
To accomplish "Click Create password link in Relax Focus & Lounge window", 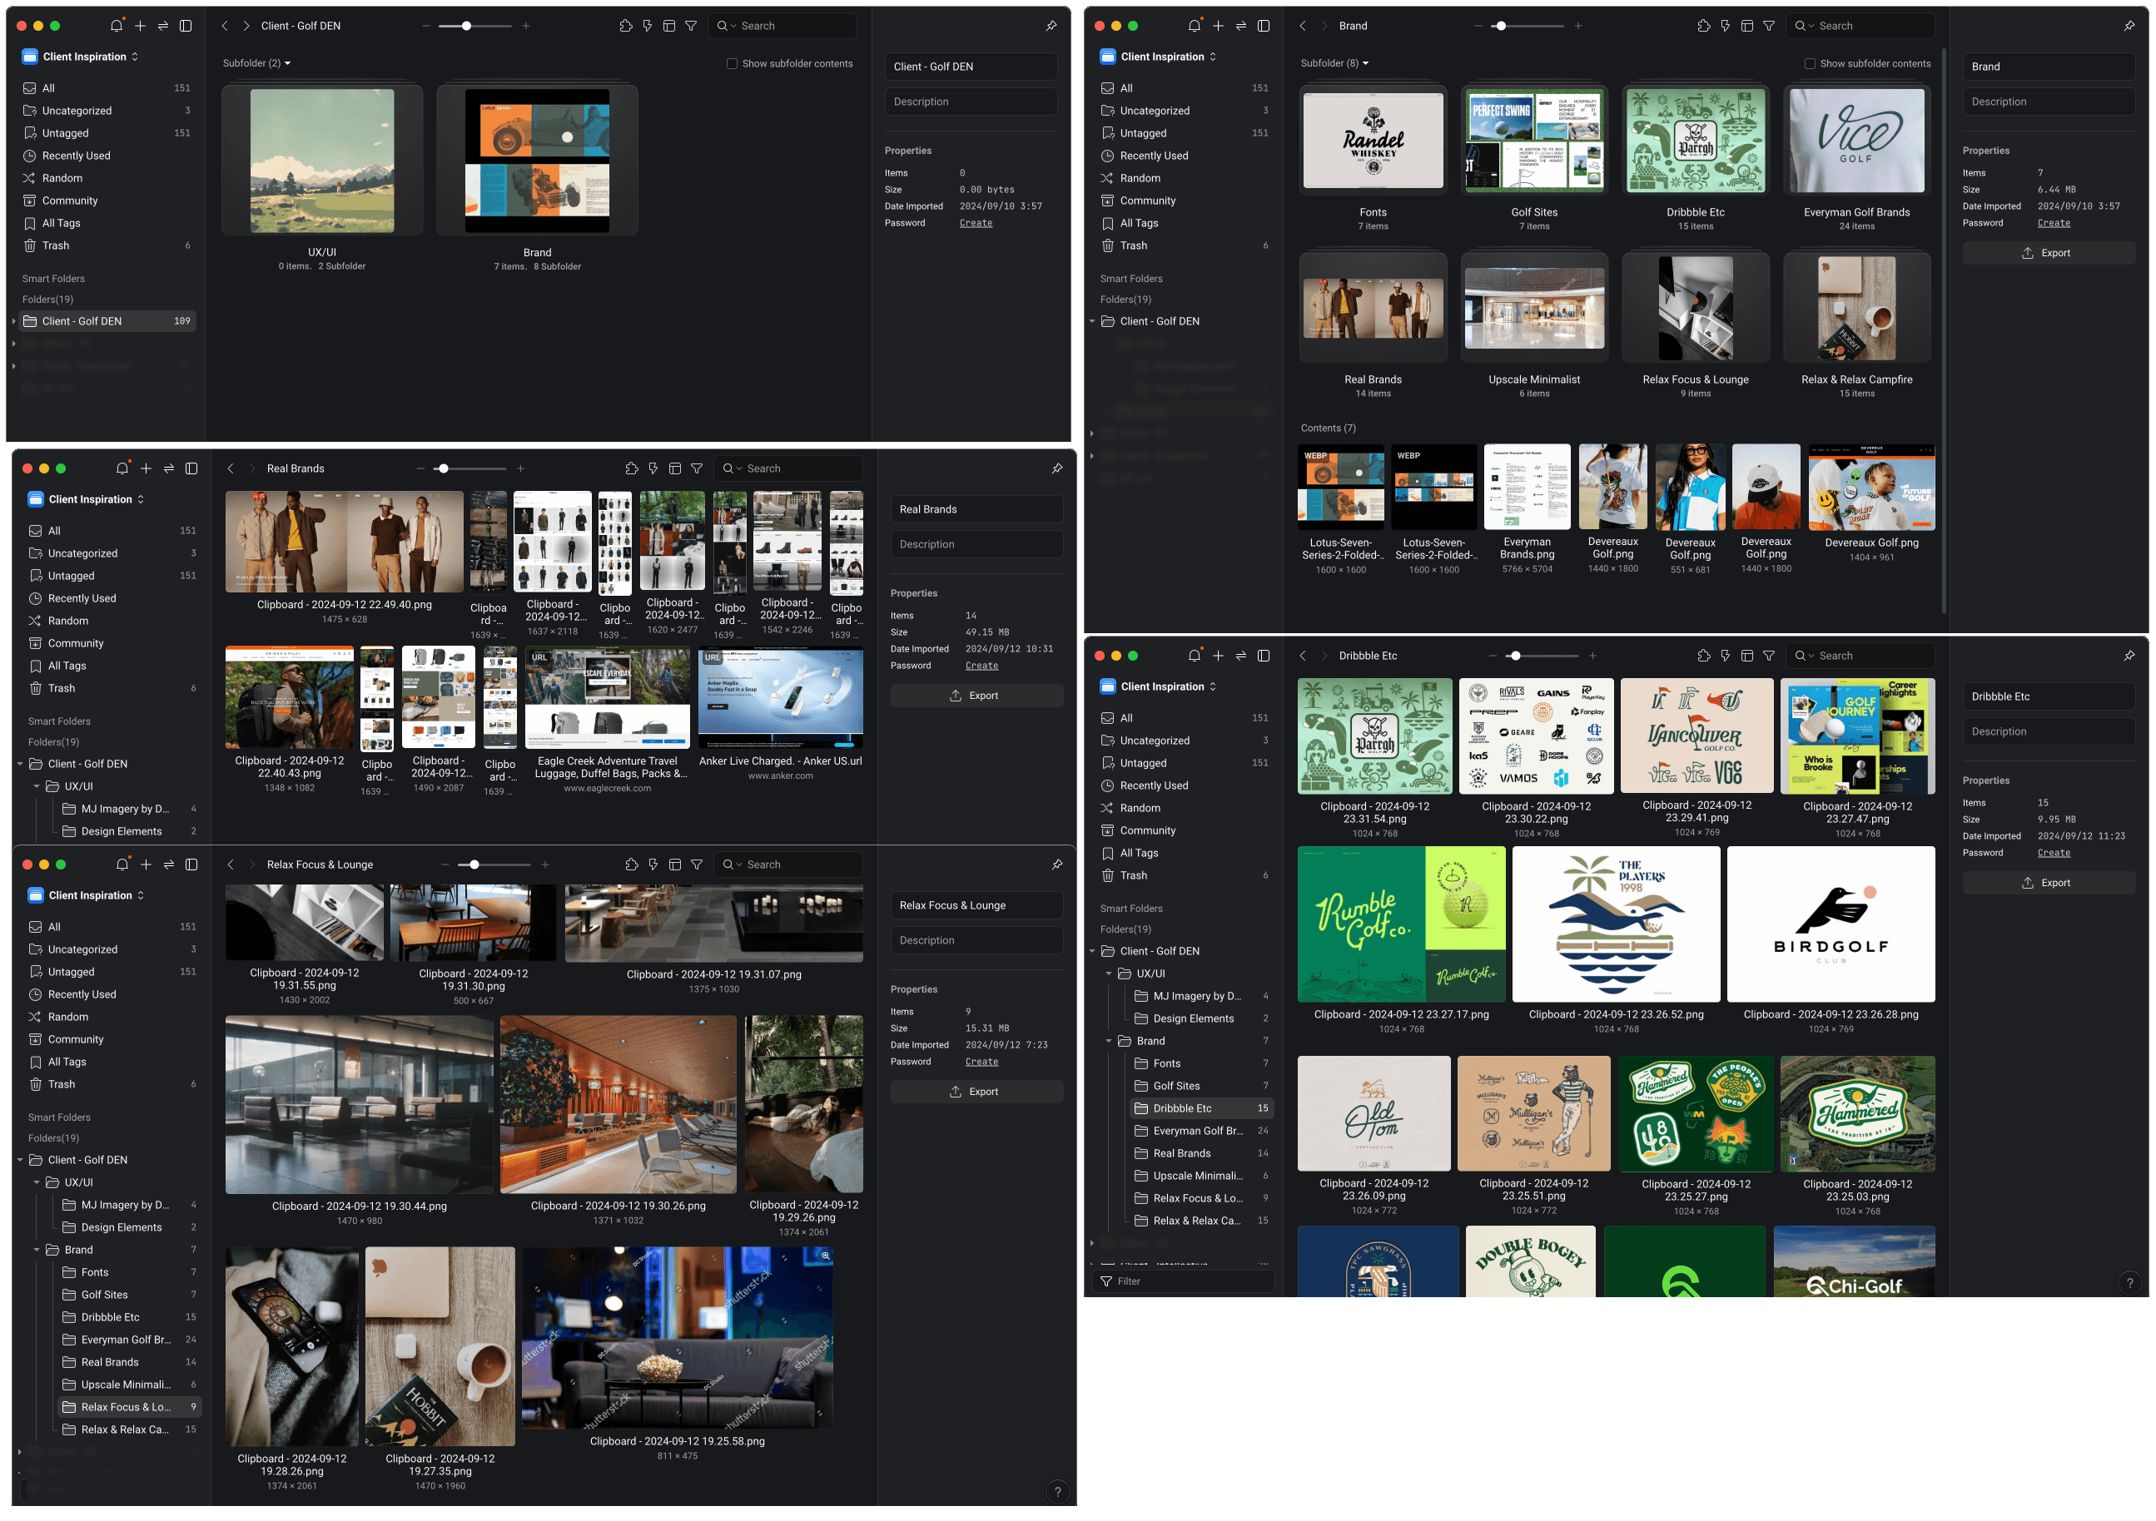I will coord(981,1062).
